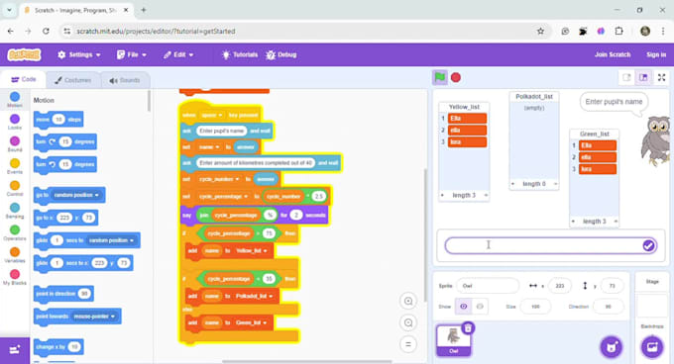Click the point in direction 90 block
The image size is (674, 364).
(63, 294)
